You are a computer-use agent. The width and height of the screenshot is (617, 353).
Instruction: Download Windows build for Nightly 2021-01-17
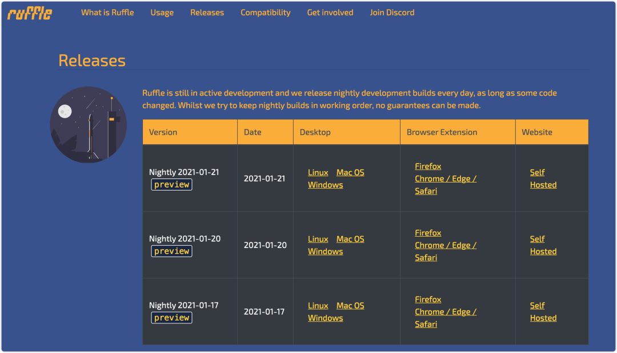pyautogui.click(x=326, y=318)
